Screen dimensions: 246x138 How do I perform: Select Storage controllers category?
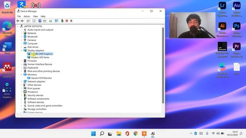(37, 109)
